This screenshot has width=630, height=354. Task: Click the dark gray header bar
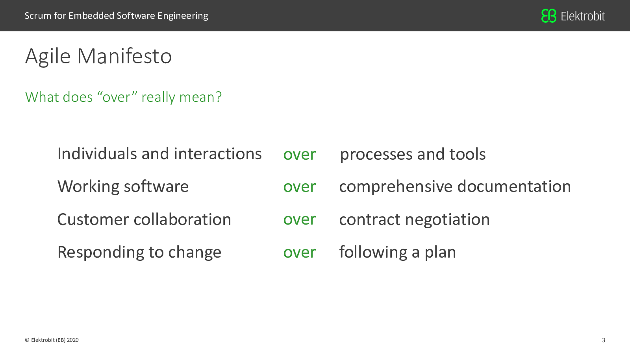click(315, 15)
